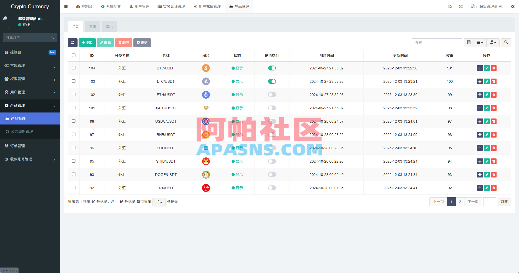Click the TRON coin image thumbnail
Viewport: 519px width, 273px height.
[206, 188]
